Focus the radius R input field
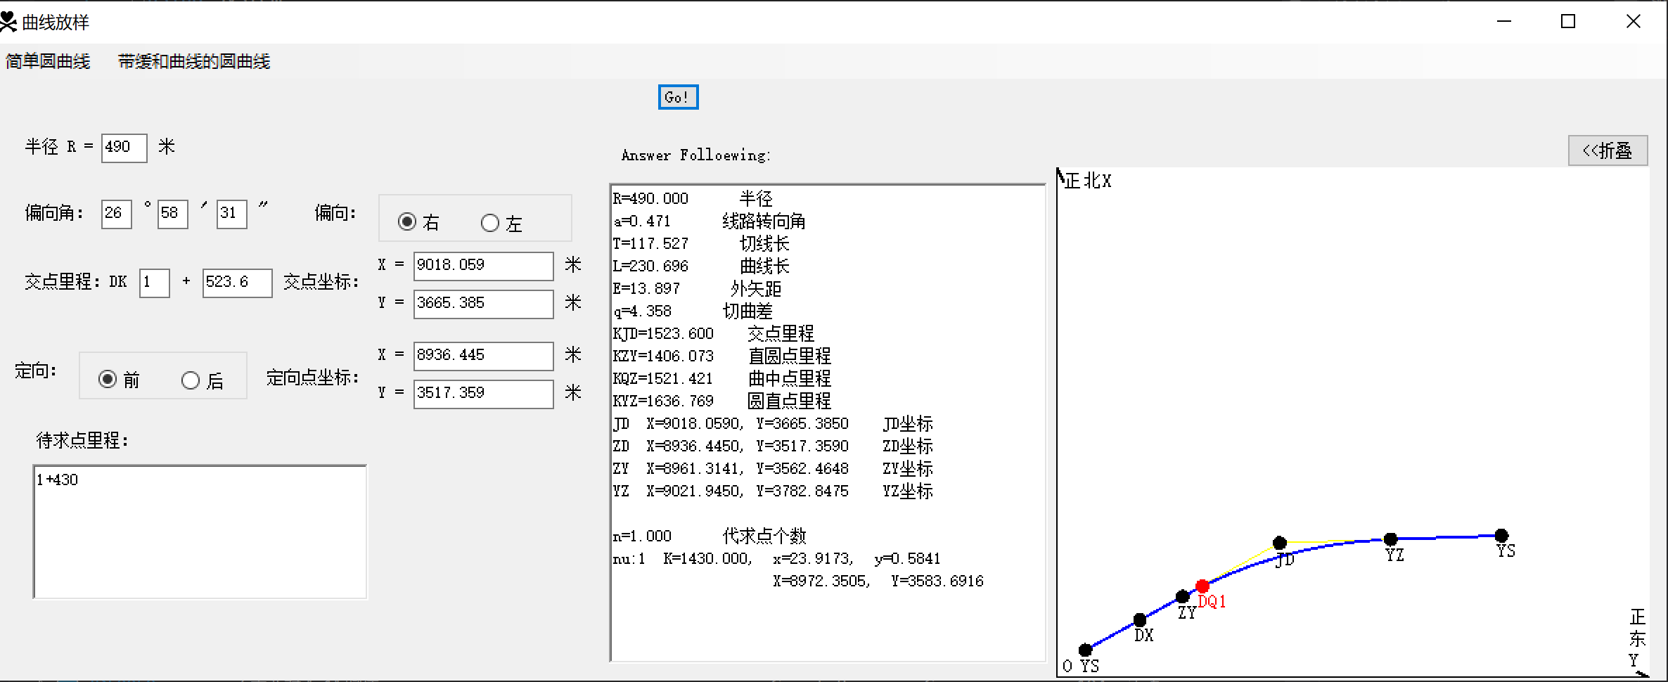The height and width of the screenshot is (682, 1668). click(x=124, y=148)
